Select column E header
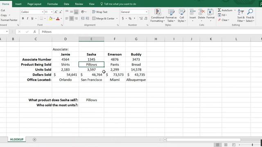Image resolution: width=262 pixels, height=147 pixels. coord(91,39)
